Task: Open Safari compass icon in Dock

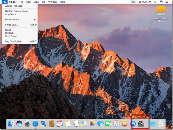Action: coord(35,123)
